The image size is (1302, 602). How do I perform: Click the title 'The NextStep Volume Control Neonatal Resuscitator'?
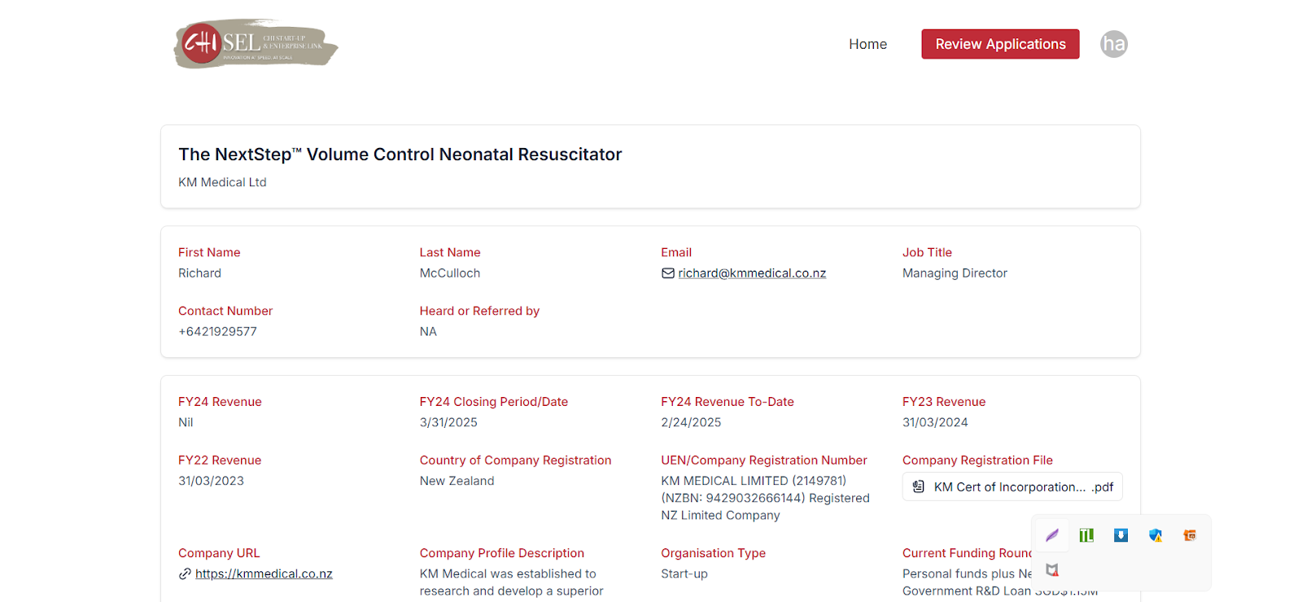(x=400, y=155)
